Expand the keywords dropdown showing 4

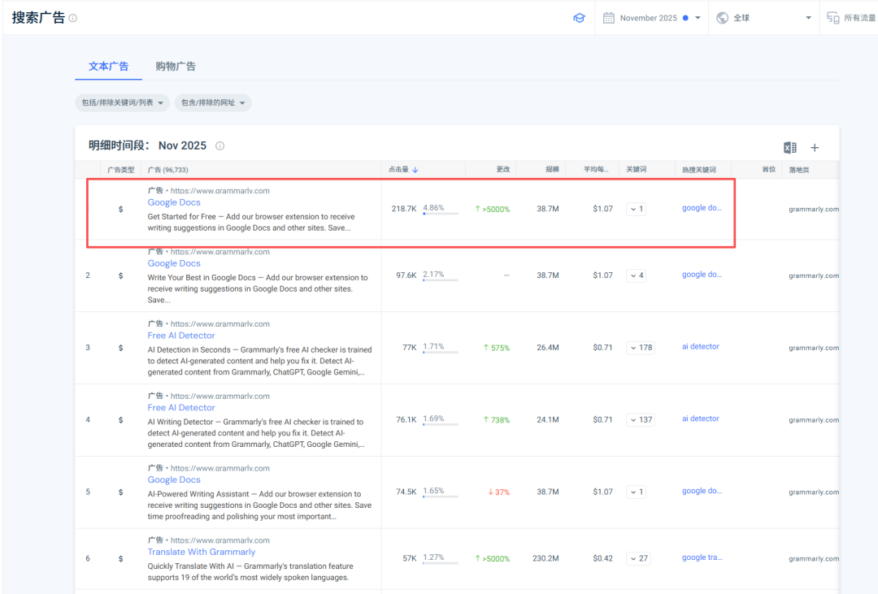point(636,275)
